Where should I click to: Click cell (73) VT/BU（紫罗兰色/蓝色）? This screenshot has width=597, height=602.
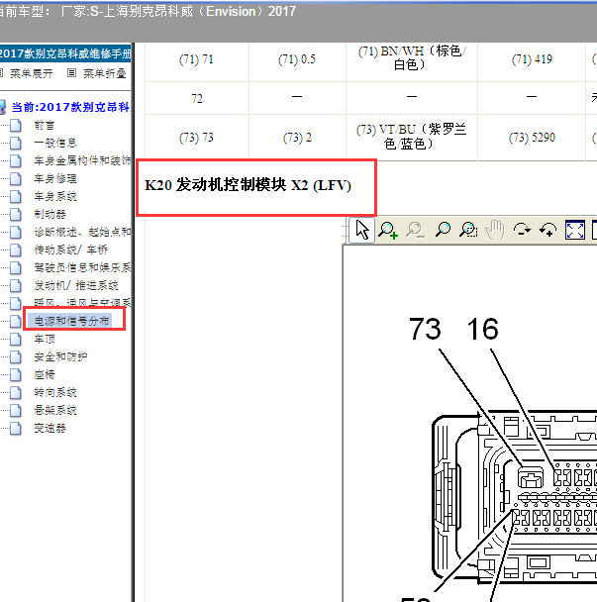pyautogui.click(x=411, y=137)
